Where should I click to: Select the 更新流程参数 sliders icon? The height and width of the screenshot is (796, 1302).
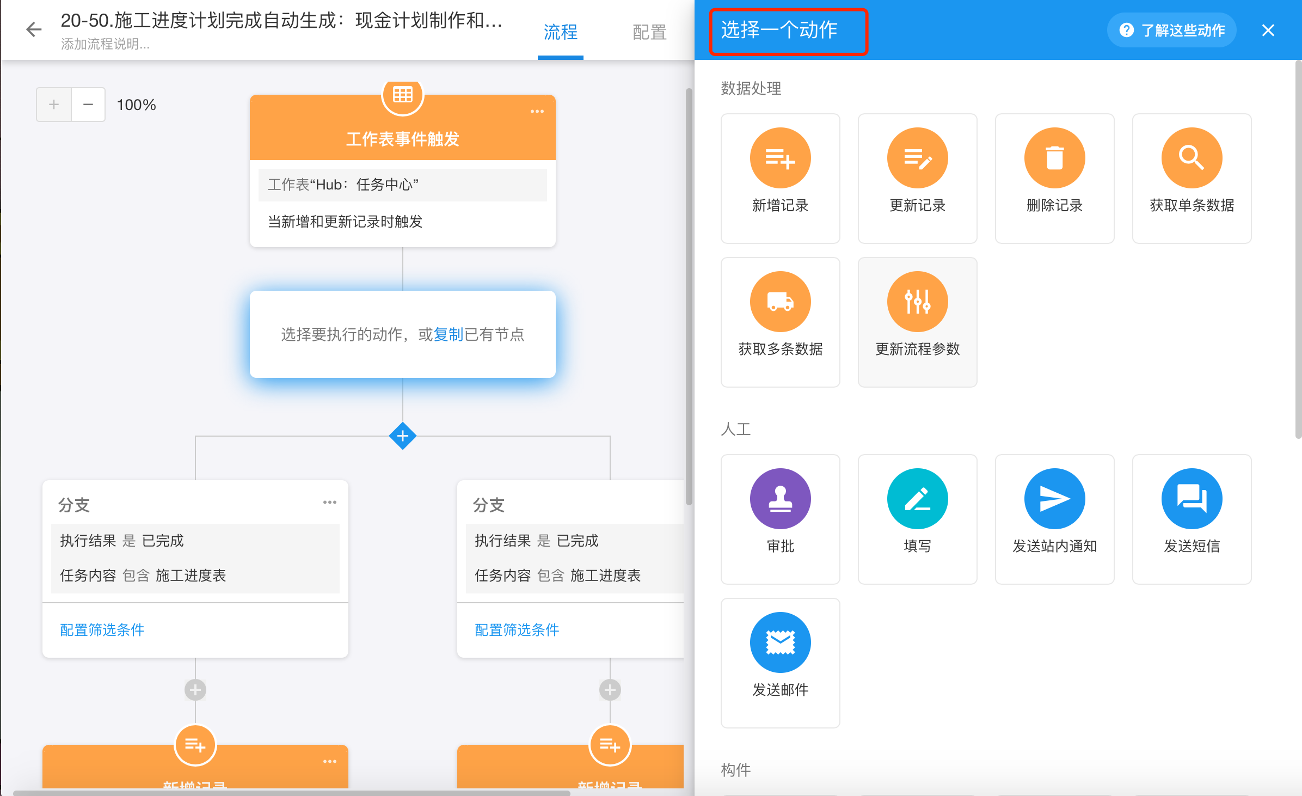[917, 302]
